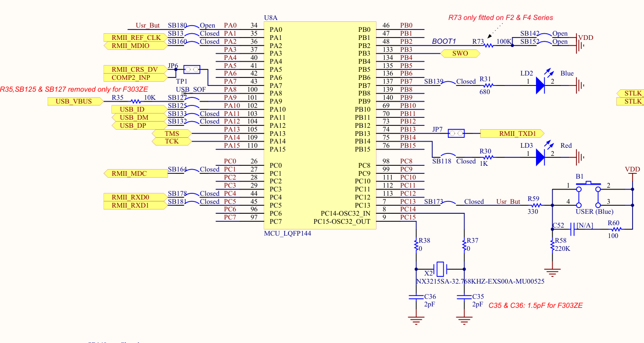
Task: Select the red LED symbol LD3
Action: click(540, 157)
